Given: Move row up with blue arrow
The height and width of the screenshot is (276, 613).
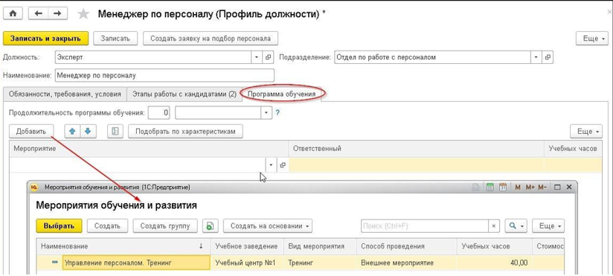Looking at the screenshot, I should (x=72, y=132).
